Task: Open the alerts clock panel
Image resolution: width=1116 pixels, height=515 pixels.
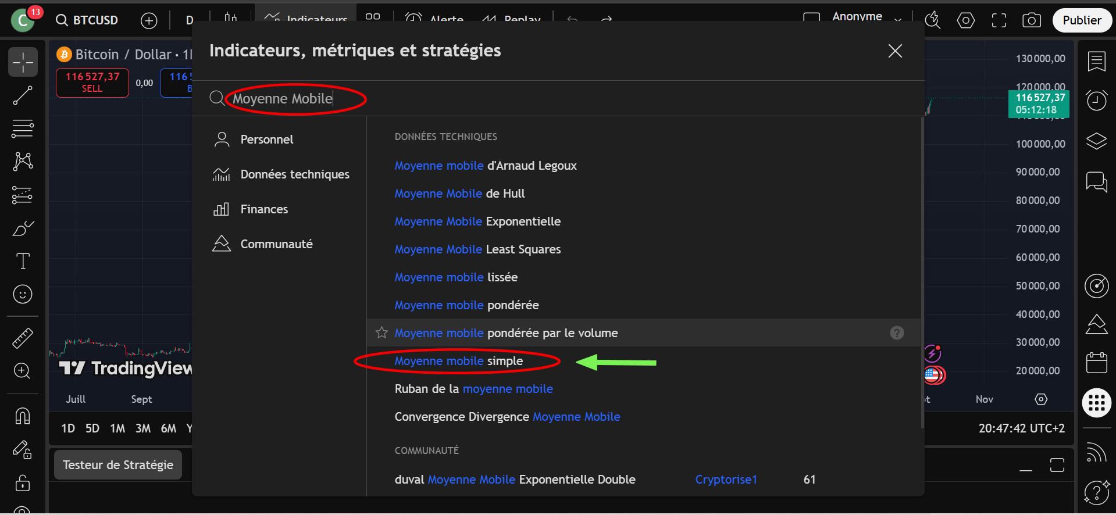Action: 1096,101
